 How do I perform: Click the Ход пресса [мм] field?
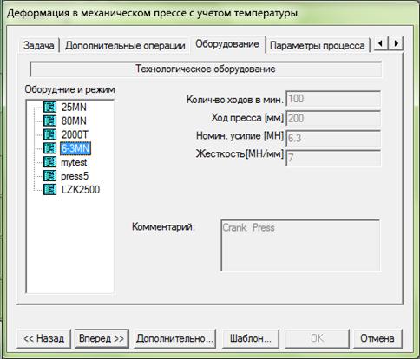pyautogui.click(x=333, y=118)
